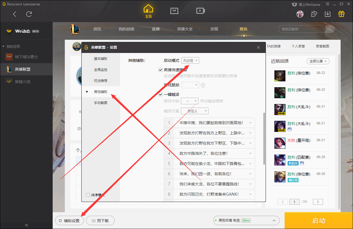Open 个人荣誉 tab
353x229 pixels.
298,46
